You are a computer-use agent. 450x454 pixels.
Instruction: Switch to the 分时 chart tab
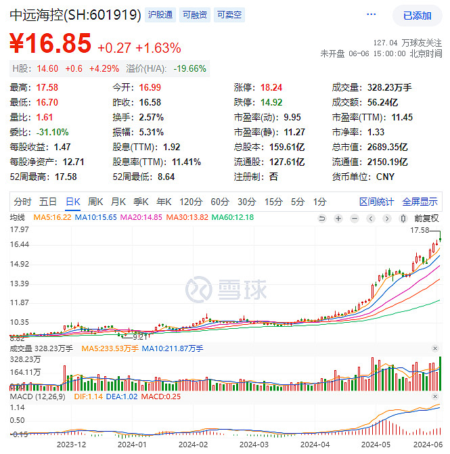(x=22, y=202)
